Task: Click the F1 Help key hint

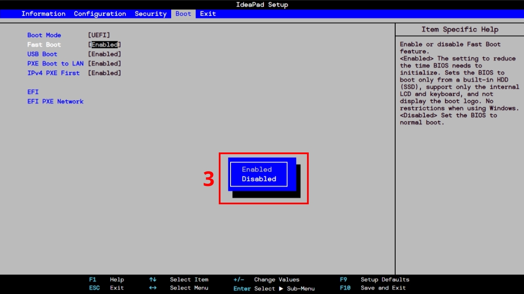Action: [107, 280]
